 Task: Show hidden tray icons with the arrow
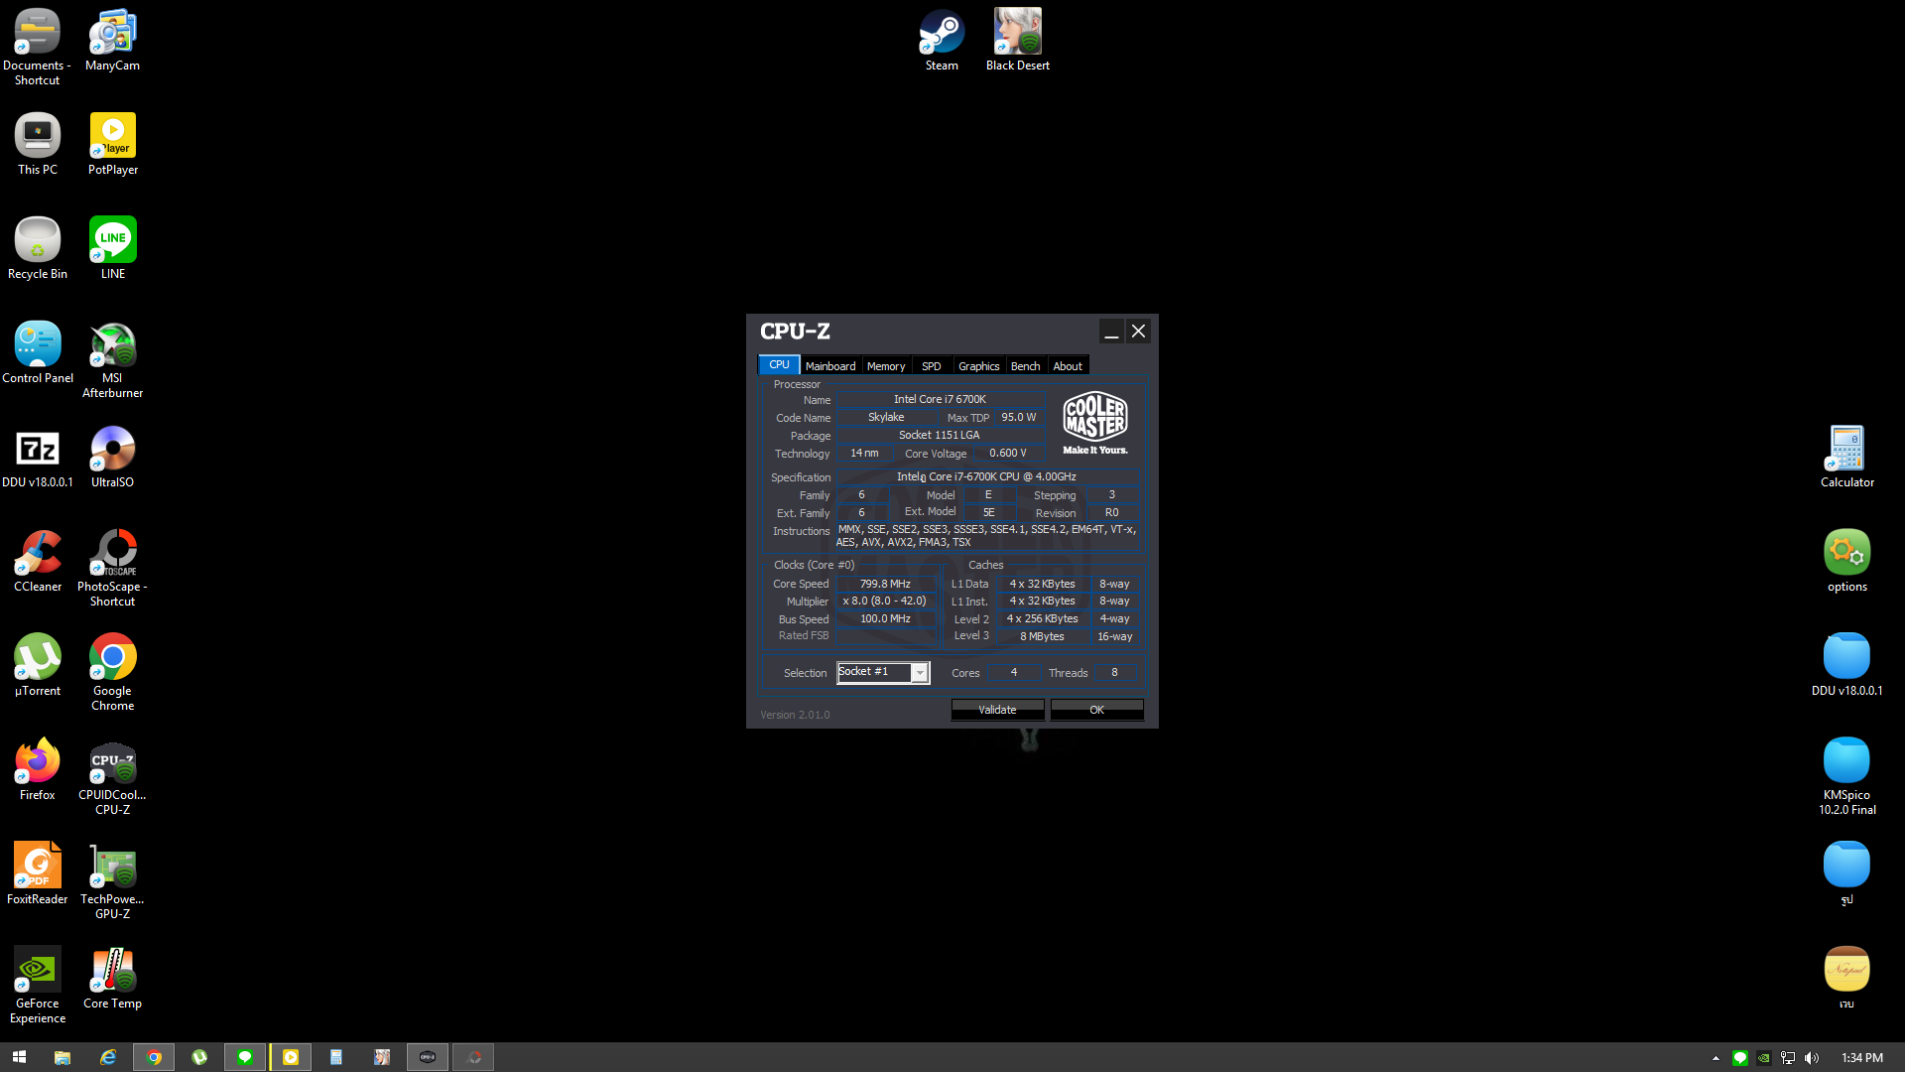[x=1715, y=1058]
